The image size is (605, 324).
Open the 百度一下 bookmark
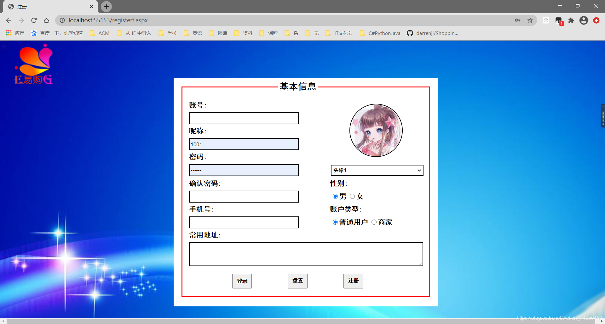click(x=57, y=33)
